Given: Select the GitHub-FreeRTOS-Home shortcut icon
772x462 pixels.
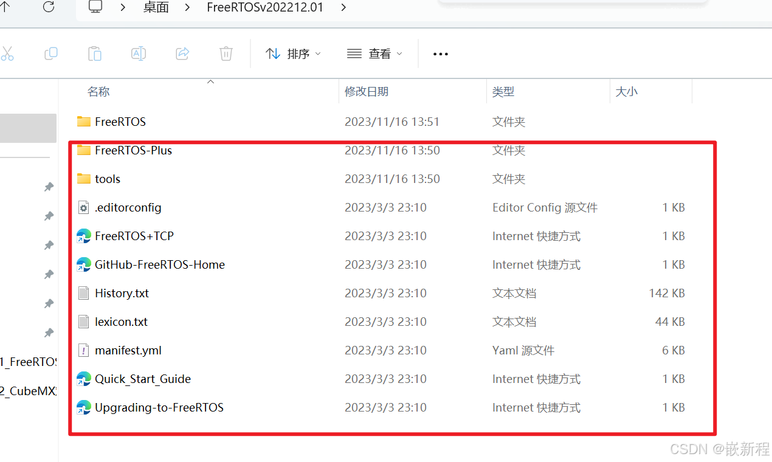Looking at the screenshot, I should pos(84,264).
